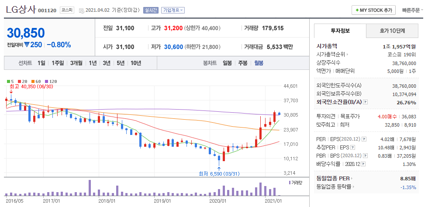Click the tallest volume bar in late 2017
428x207 pixels.
(90, 188)
